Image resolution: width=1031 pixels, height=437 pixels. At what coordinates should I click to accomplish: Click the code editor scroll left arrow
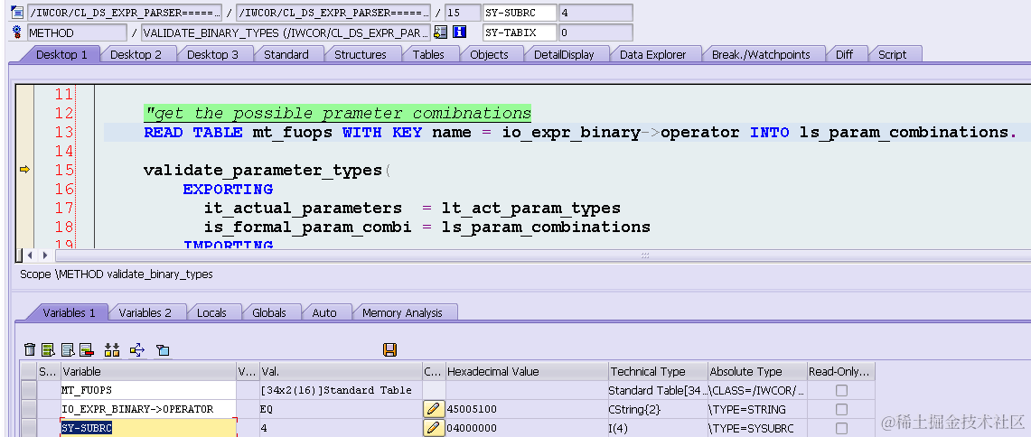30,255
